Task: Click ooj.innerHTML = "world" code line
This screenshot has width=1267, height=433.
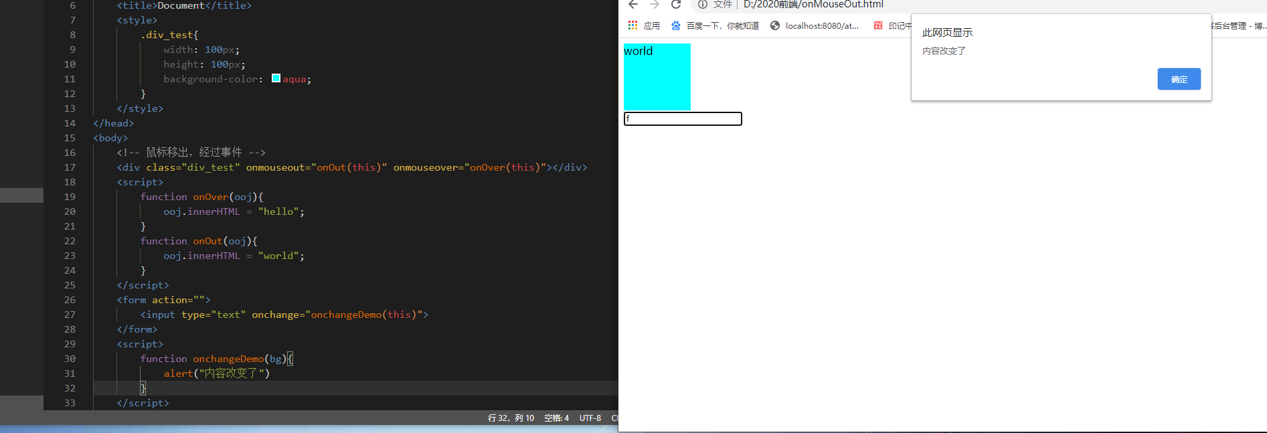Action: pos(234,256)
